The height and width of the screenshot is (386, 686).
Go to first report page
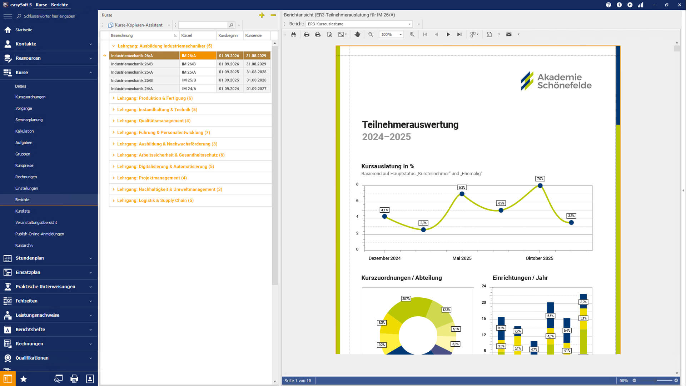point(425,34)
